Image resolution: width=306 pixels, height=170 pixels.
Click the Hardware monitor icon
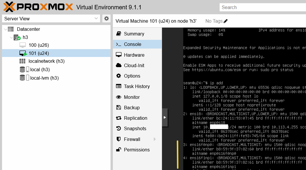(119, 55)
